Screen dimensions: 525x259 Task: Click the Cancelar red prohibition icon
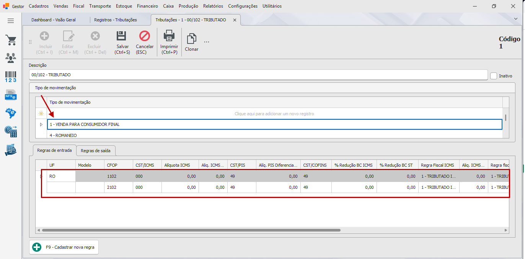pyautogui.click(x=145, y=36)
